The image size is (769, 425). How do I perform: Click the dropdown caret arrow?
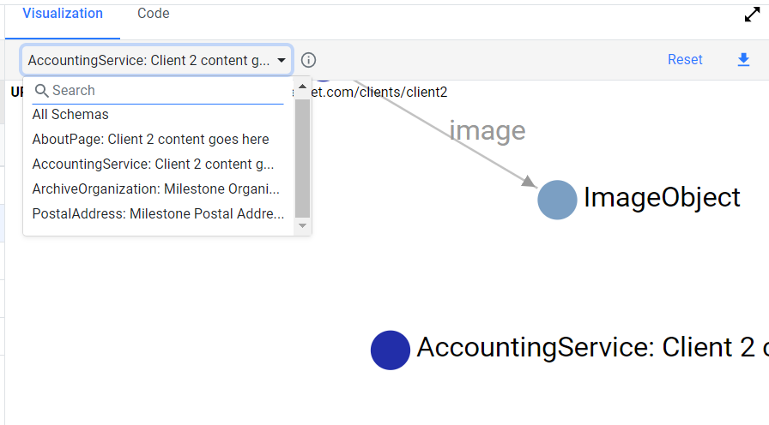282,60
